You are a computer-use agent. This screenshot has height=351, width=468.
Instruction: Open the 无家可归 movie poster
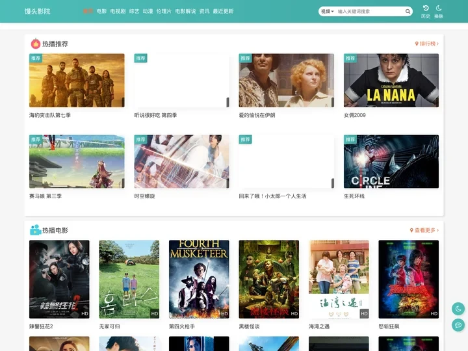pos(129,279)
